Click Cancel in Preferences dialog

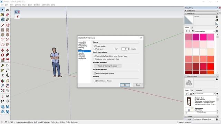tap(138, 85)
